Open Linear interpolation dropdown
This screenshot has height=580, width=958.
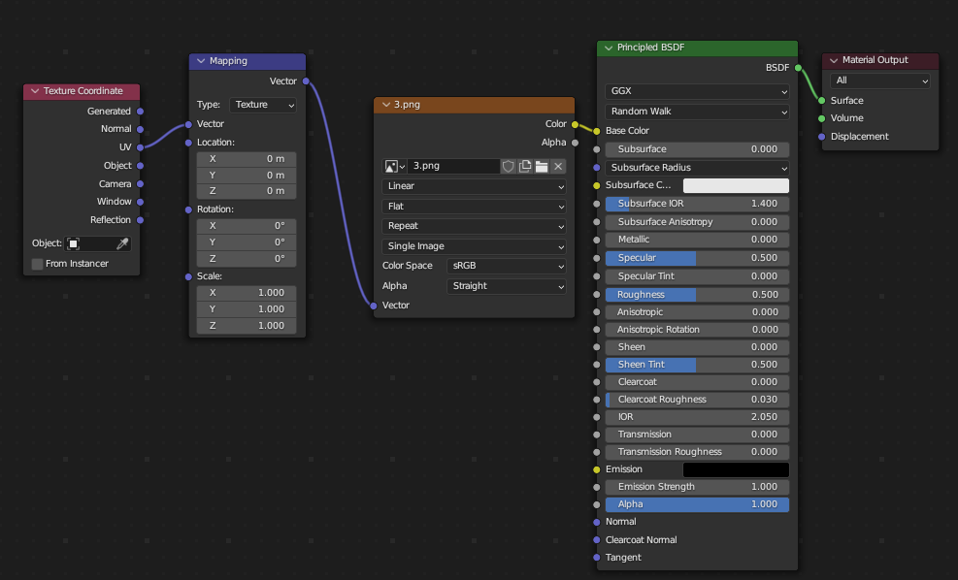pyautogui.click(x=474, y=186)
